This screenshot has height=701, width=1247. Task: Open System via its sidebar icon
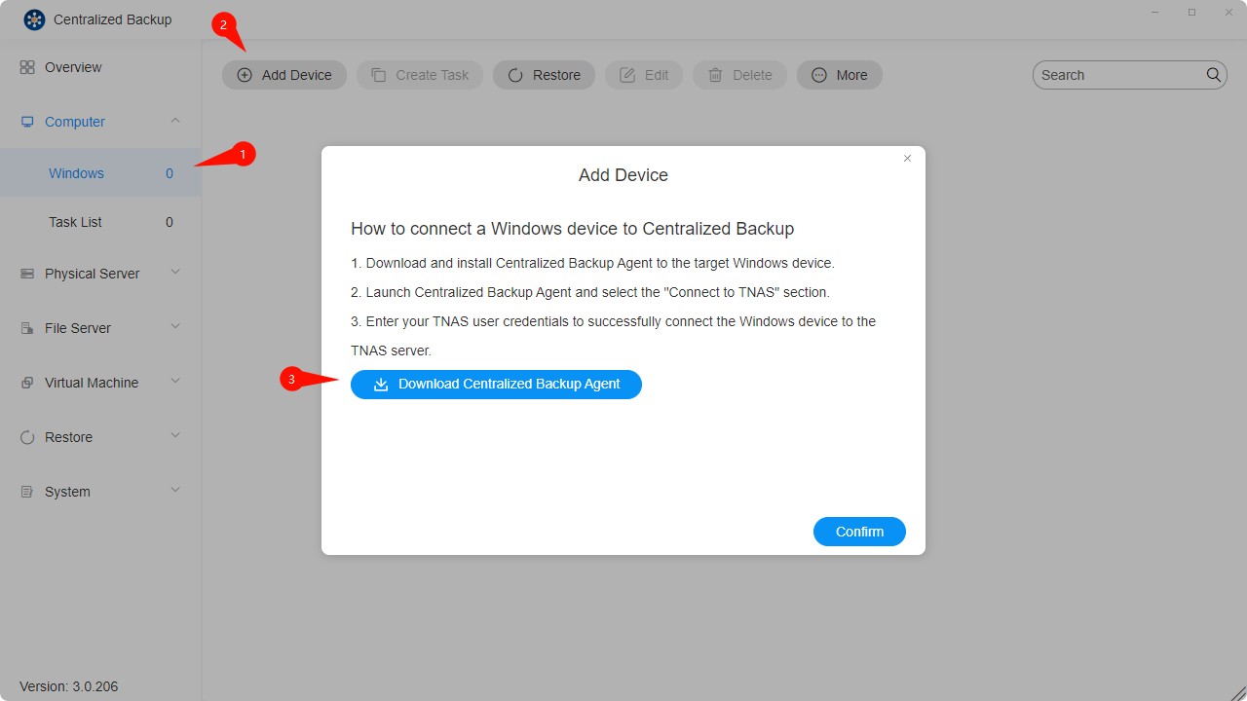(26, 492)
